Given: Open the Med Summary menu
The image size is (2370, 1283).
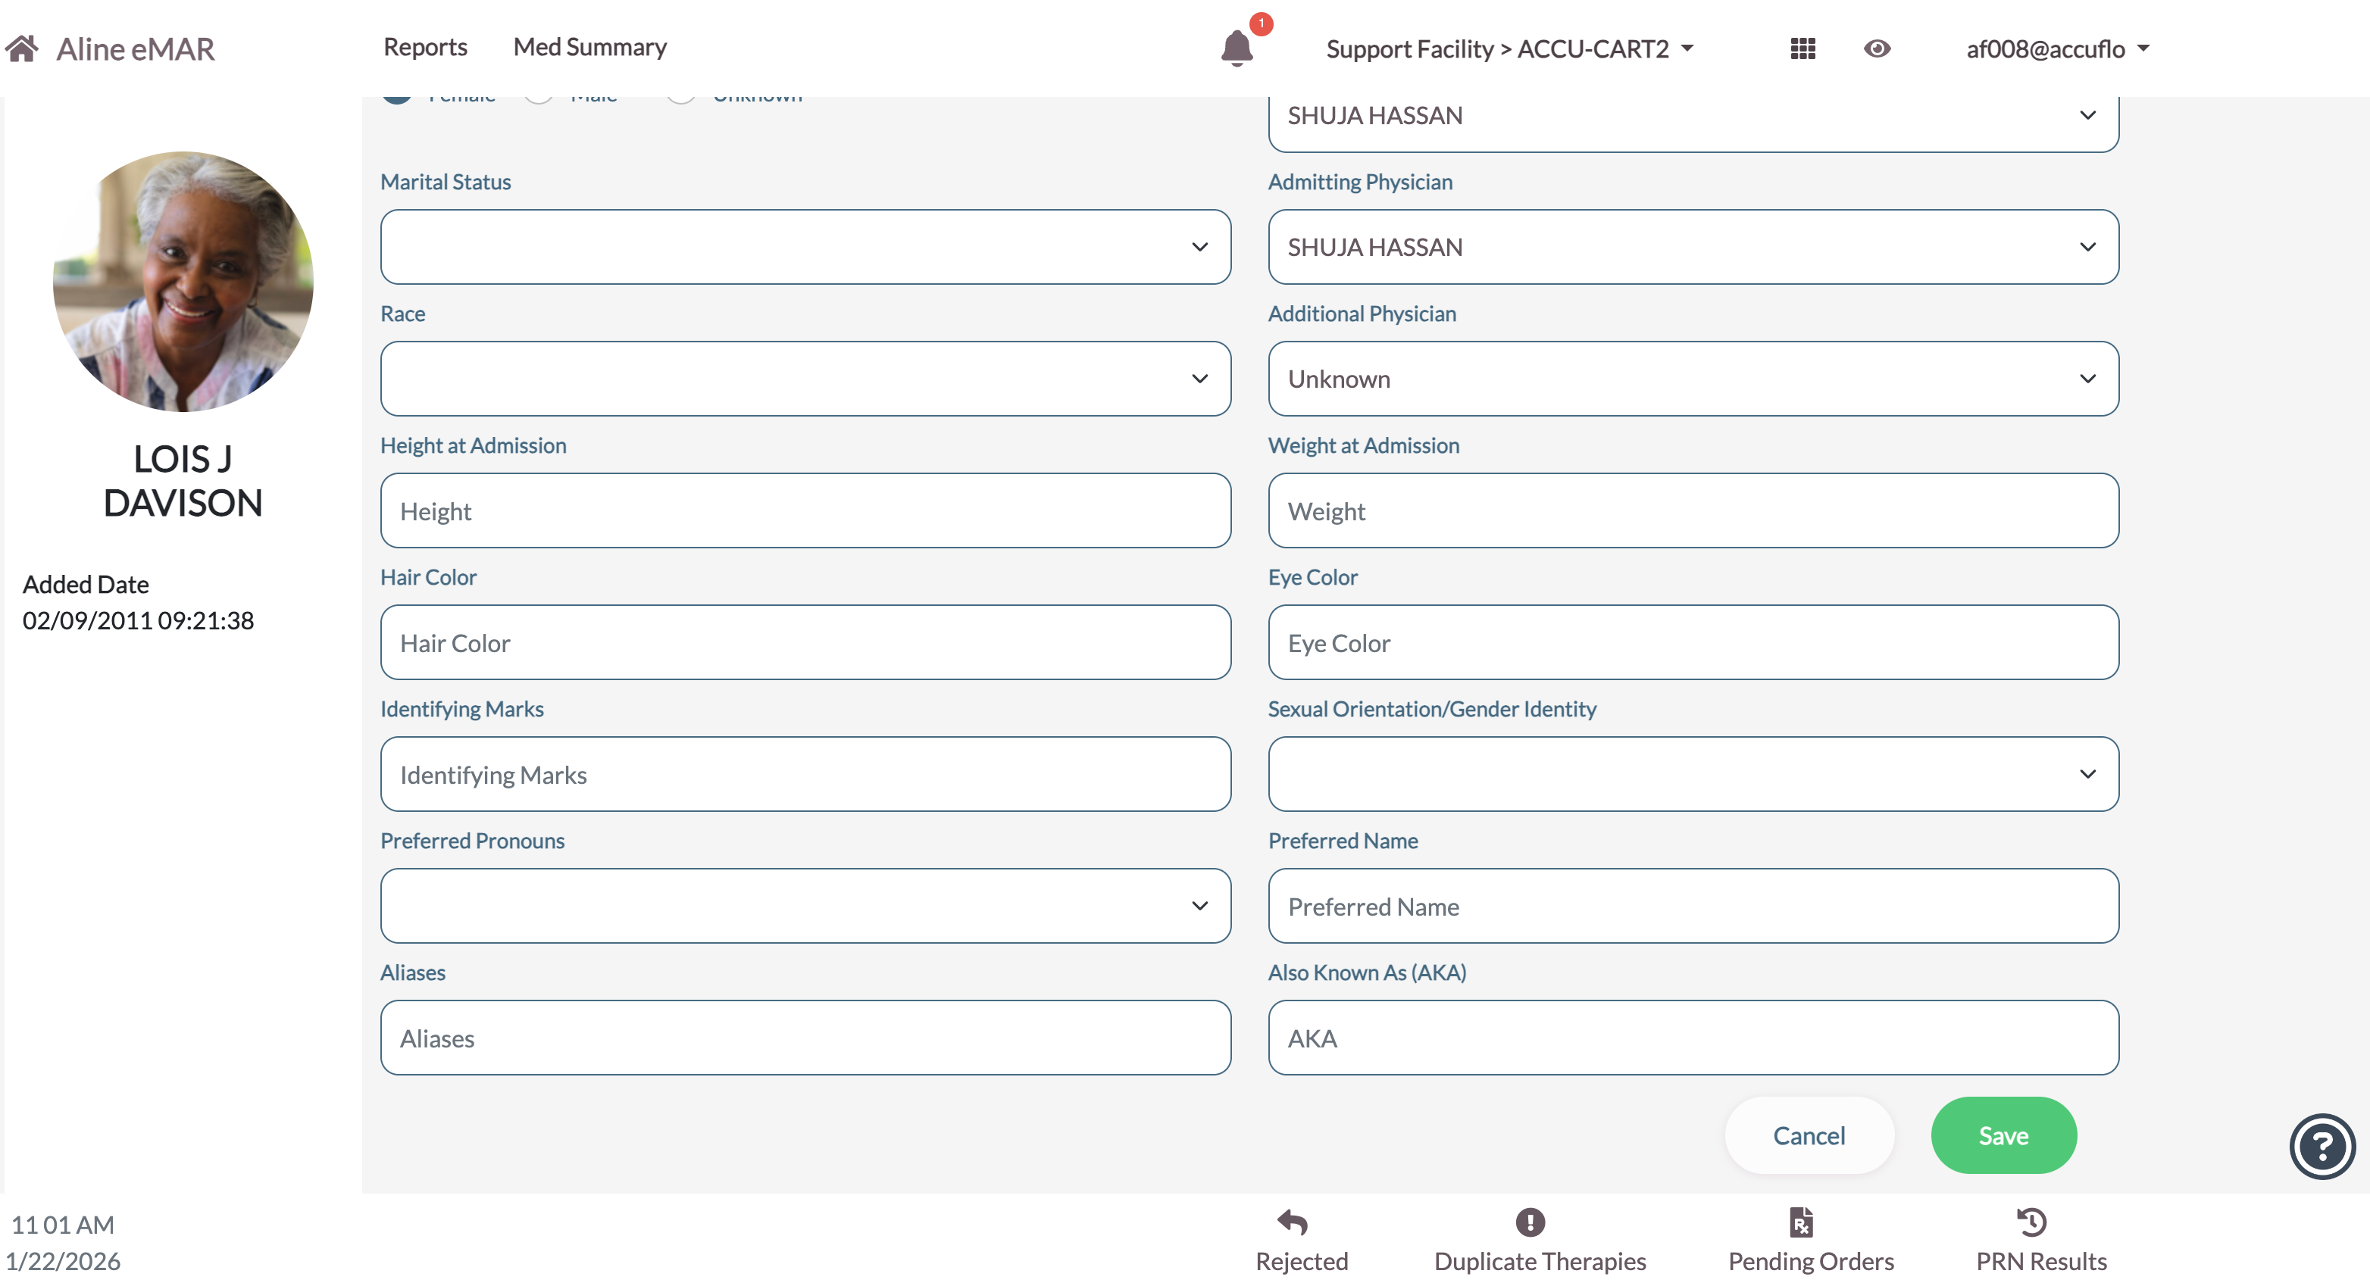Looking at the screenshot, I should click(x=589, y=47).
